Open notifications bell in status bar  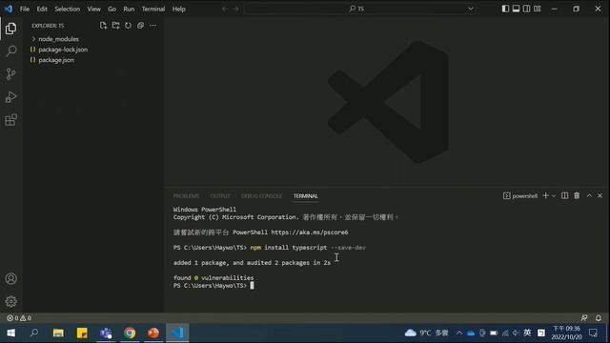(599, 317)
